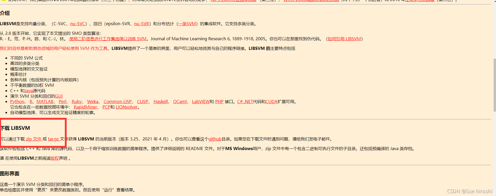Screen dimensions: 496x196
Task: Follow the 一类SVM link
Action: click(187, 24)
